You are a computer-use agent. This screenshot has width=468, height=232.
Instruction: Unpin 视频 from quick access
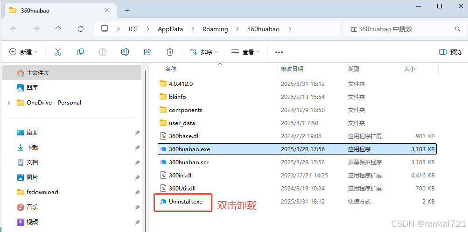coord(137,222)
